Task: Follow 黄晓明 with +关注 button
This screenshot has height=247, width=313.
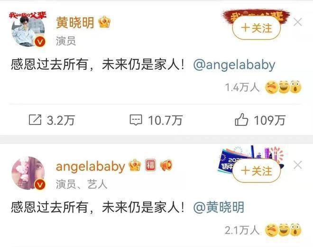Action: pyautogui.click(x=257, y=28)
